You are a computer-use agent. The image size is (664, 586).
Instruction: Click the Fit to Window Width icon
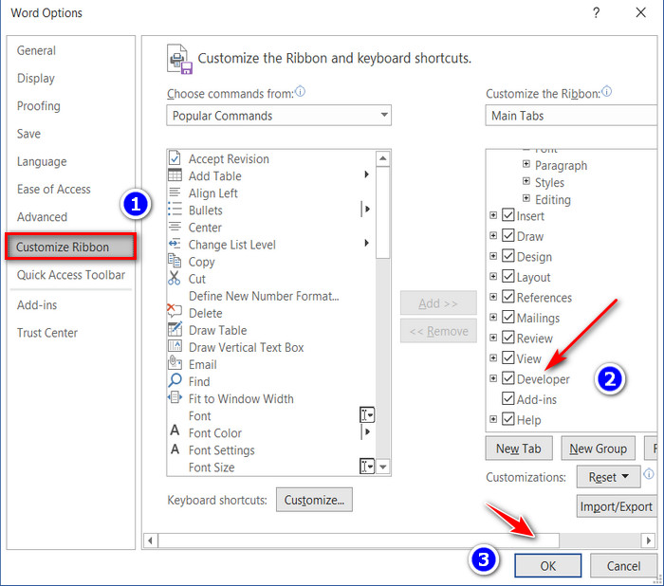(x=175, y=397)
